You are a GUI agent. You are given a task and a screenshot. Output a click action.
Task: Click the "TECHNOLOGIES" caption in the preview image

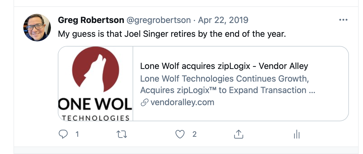pyautogui.click(x=96, y=118)
